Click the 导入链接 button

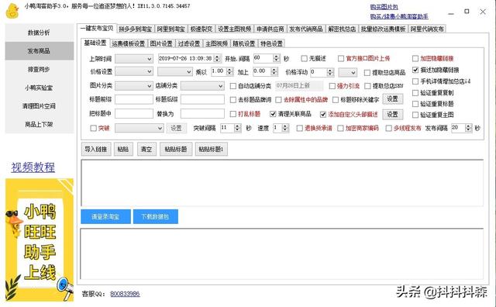click(x=96, y=149)
